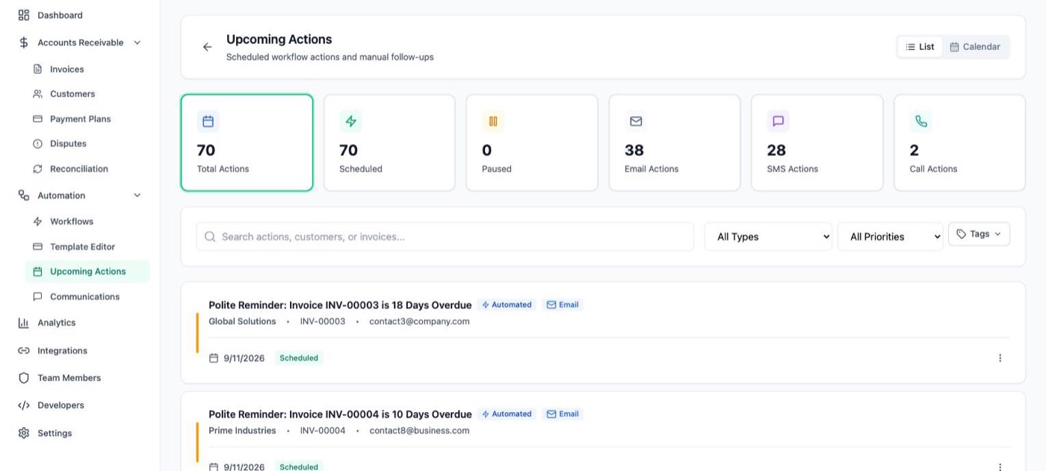Click the Email badge on INV-00004 row
Screen dimensions: 1046x471
(x=563, y=414)
